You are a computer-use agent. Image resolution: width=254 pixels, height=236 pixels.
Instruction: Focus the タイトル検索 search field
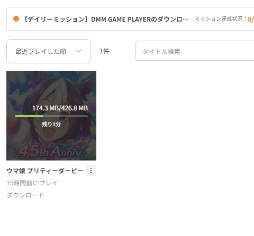pyautogui.click(x=195, y=51)
